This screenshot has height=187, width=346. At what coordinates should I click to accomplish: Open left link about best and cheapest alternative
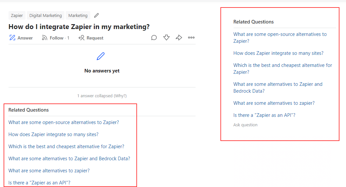click(x=66, y=147)
